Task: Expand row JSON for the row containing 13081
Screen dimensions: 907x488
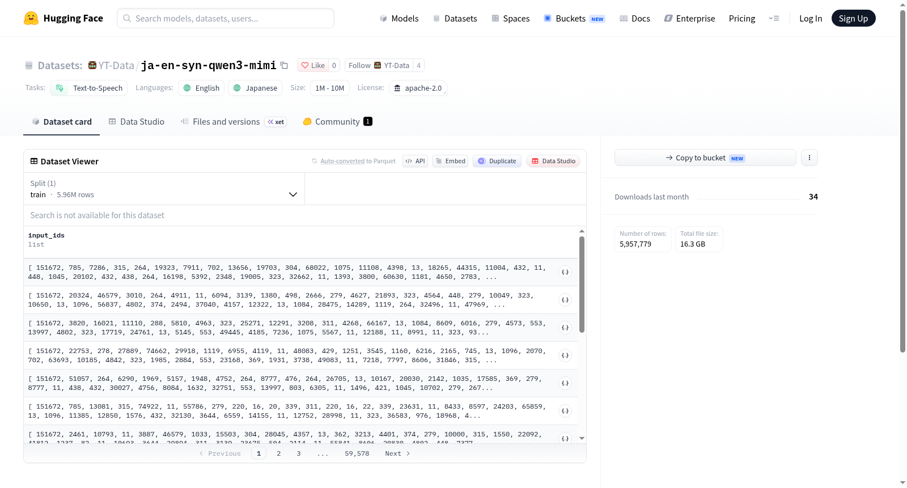Action: coord(565,411)
